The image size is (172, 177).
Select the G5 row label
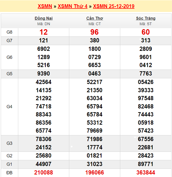click(x=9, y=74)
